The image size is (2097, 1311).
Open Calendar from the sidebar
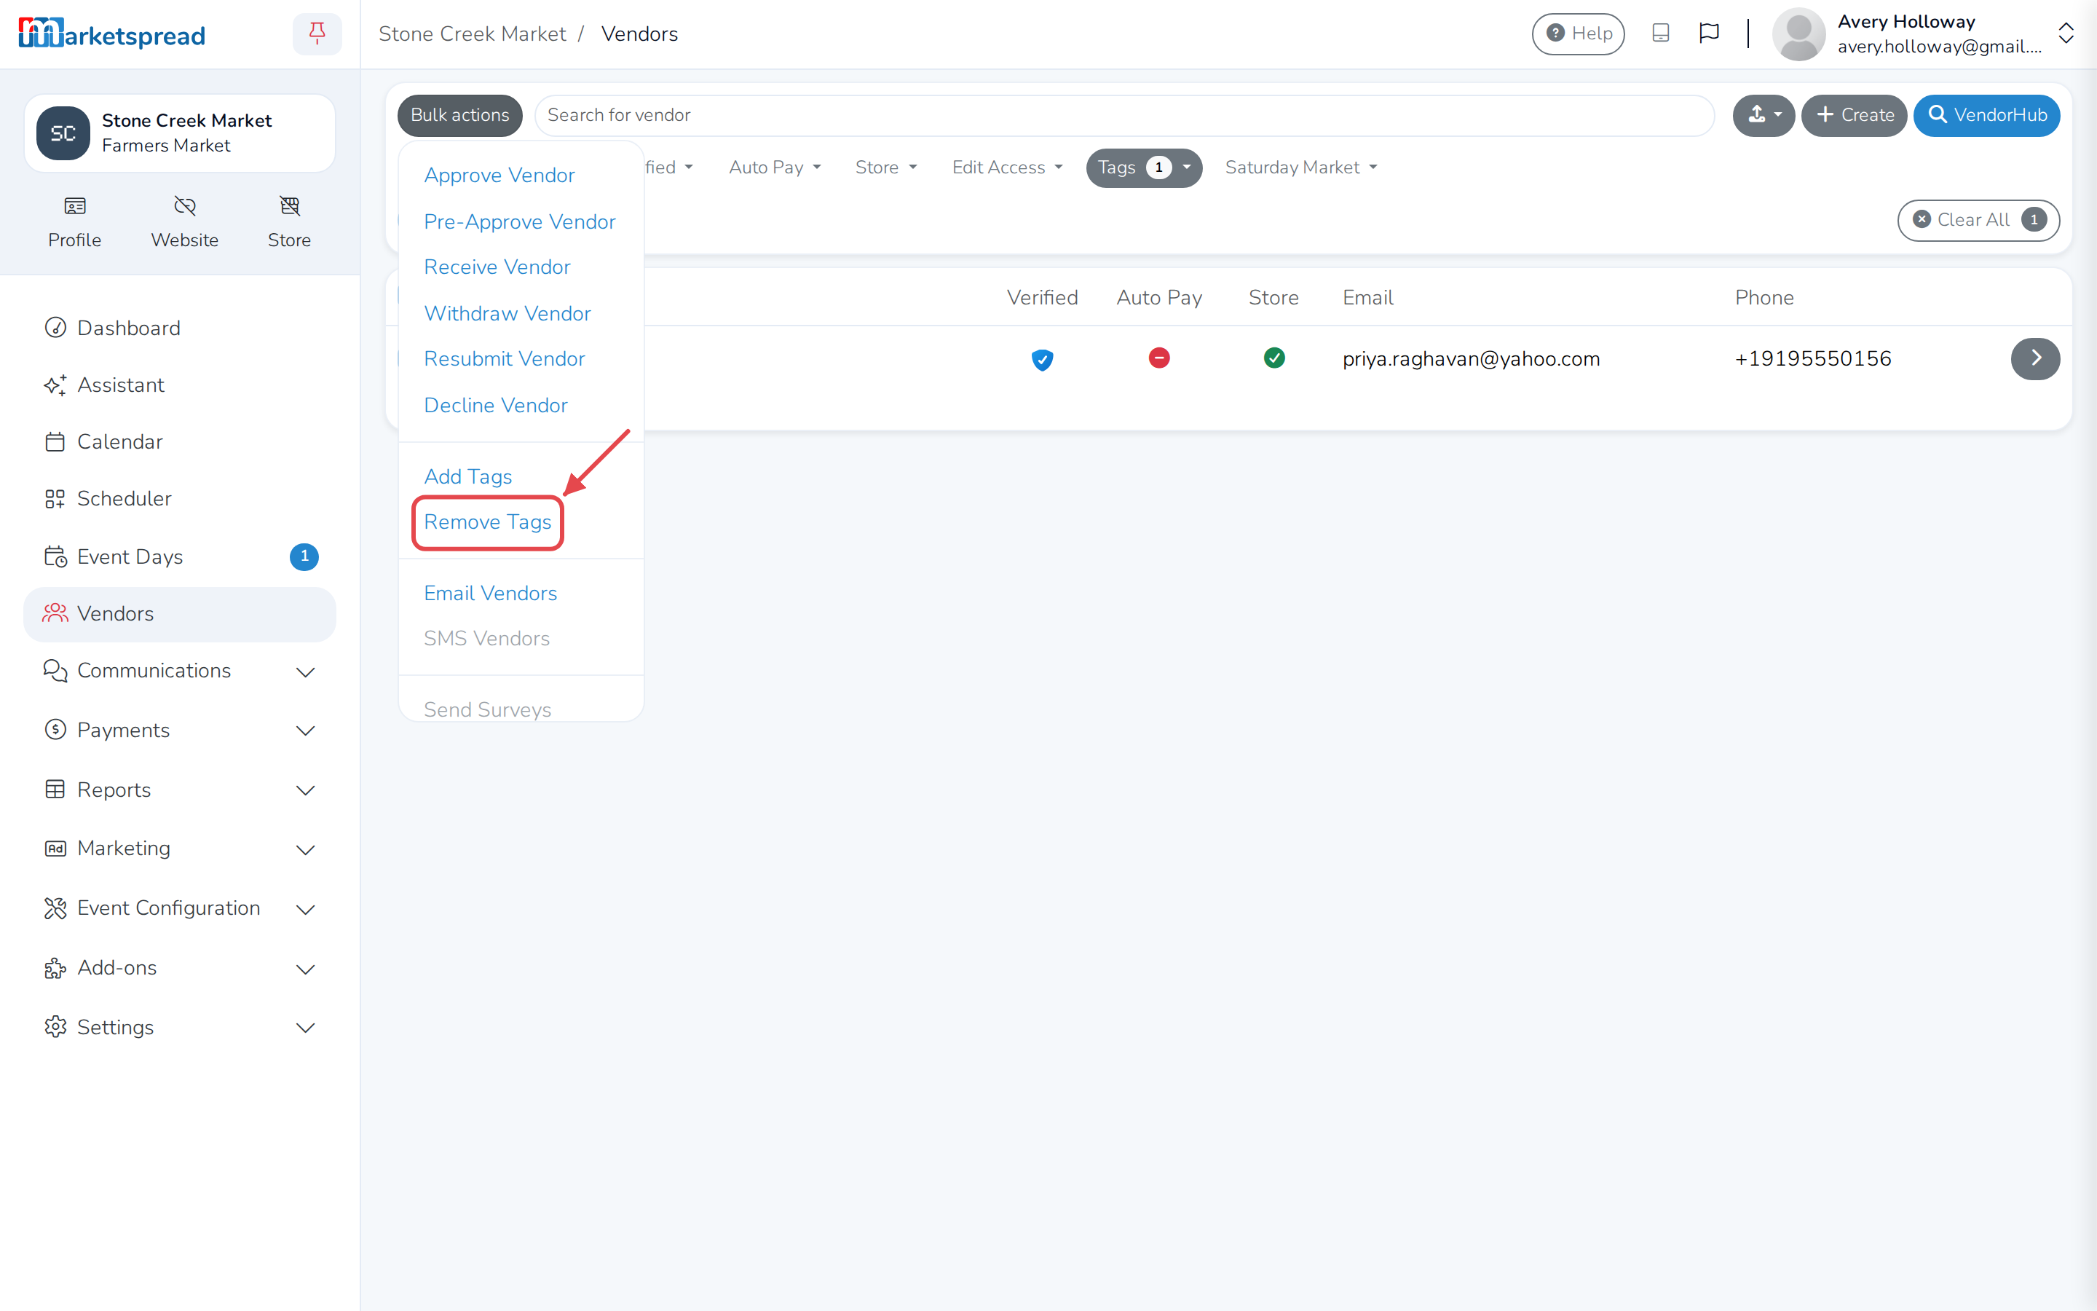click(179, 441)
